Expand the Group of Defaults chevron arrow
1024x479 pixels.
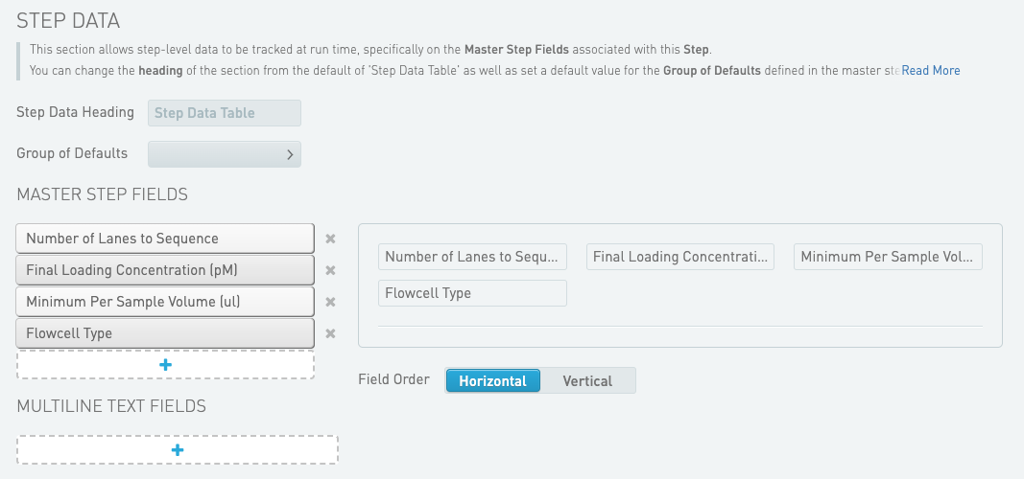291,154
